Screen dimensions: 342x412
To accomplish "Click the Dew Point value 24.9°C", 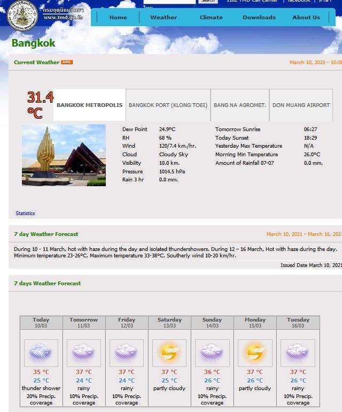I will pos(167,129).
